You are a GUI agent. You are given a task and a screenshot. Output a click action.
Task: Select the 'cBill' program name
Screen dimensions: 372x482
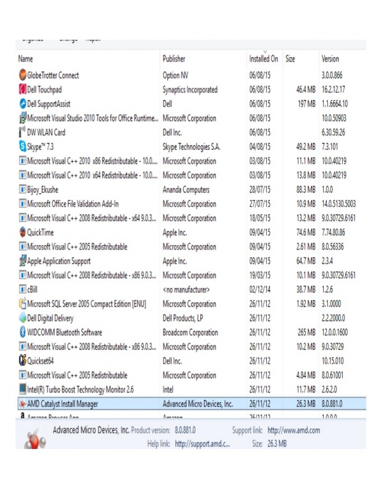click(32, 289)
